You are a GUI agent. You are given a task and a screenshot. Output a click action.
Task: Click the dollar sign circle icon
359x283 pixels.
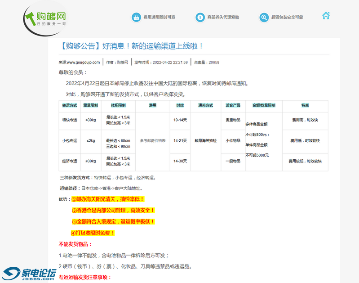coord(199,17)
